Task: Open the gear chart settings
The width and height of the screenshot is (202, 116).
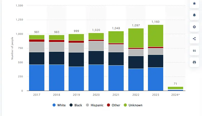Action: 194,27
